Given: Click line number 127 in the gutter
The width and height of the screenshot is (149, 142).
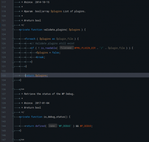Looking at the screenshot, I should (x=4, y=48).
